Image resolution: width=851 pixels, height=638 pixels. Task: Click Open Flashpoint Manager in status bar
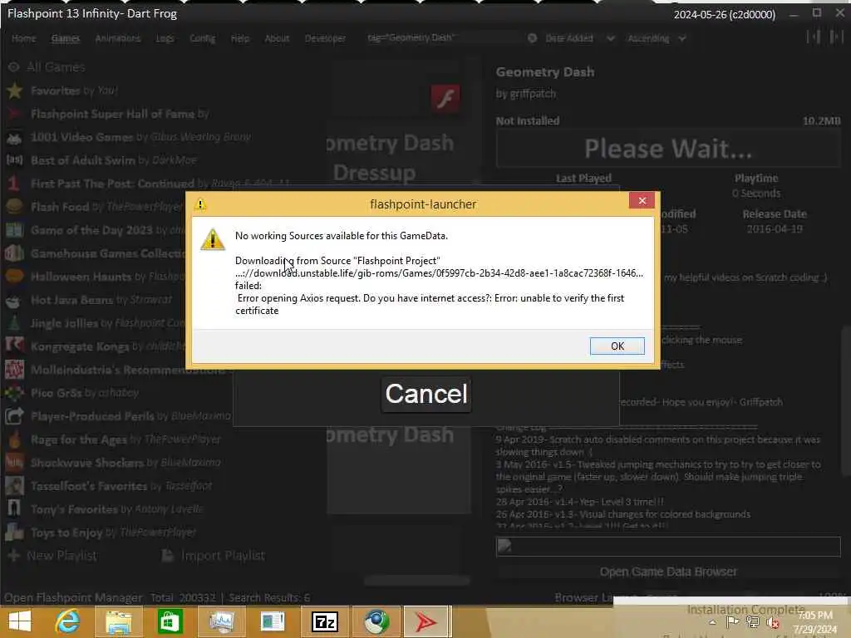73,598
